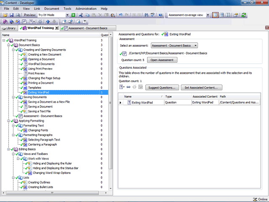The height and width of the screenshot is (202, 269).
Task: Run the spelling check ABC icon
Action: click(x=152, y=15)
